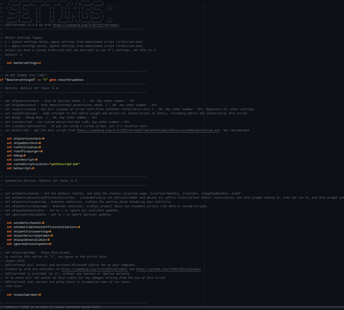Open the Beta mainscript.bat codeberg URL
Screen dimensions: 344x310
point(148,130)
